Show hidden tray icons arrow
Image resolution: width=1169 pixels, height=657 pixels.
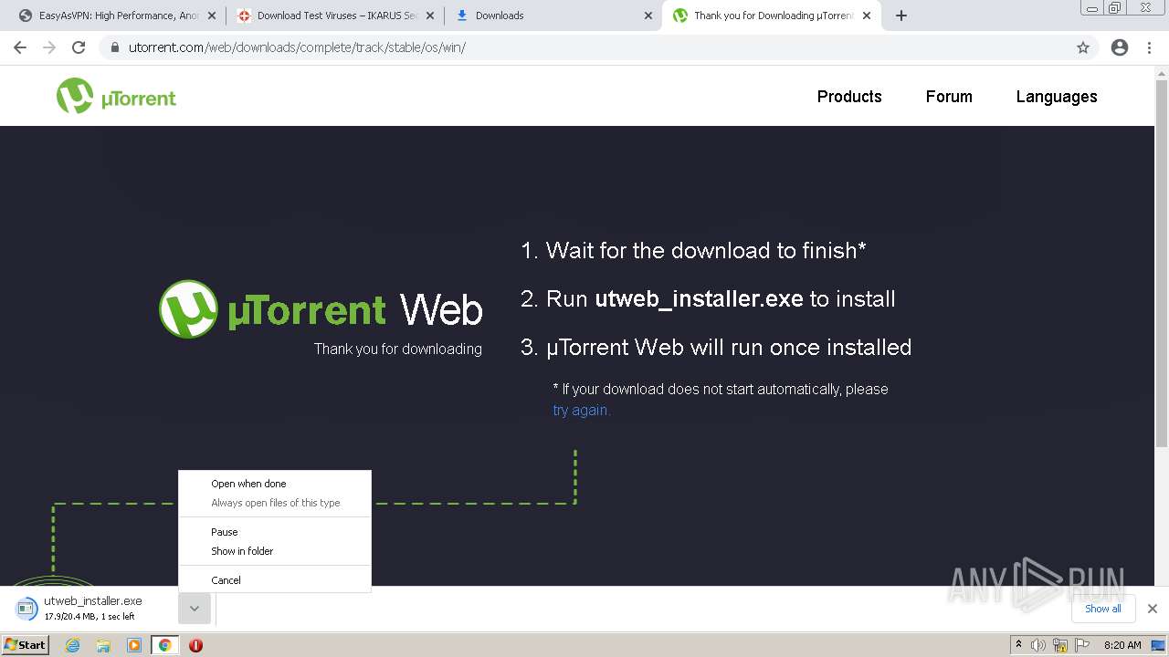coord(1018,645)
